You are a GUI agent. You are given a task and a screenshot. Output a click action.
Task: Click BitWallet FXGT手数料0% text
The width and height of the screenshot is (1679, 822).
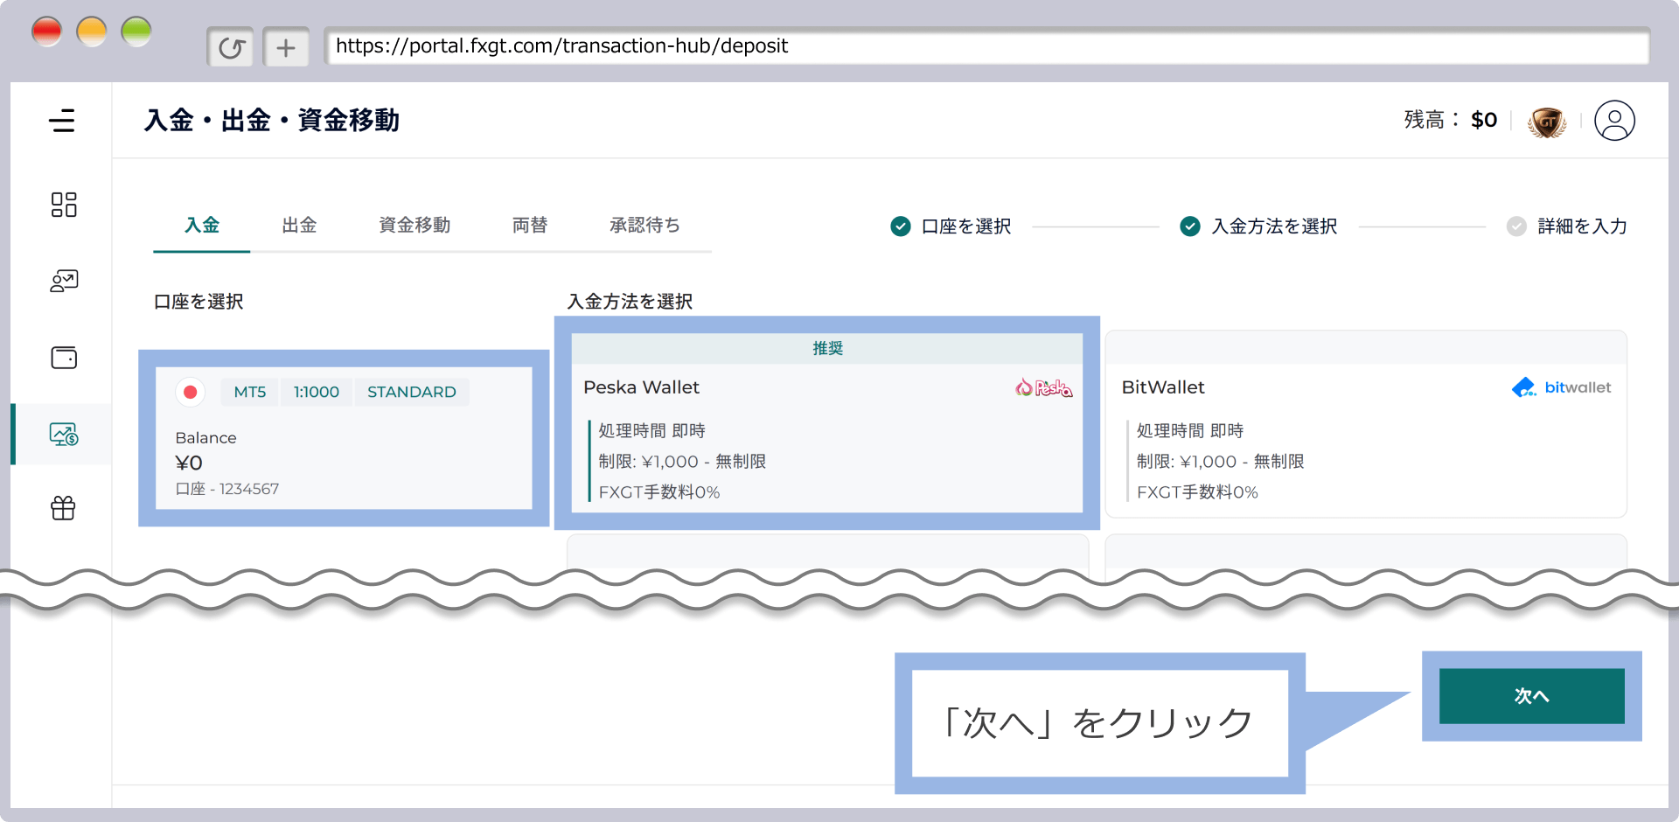[x=1197, y=492]
